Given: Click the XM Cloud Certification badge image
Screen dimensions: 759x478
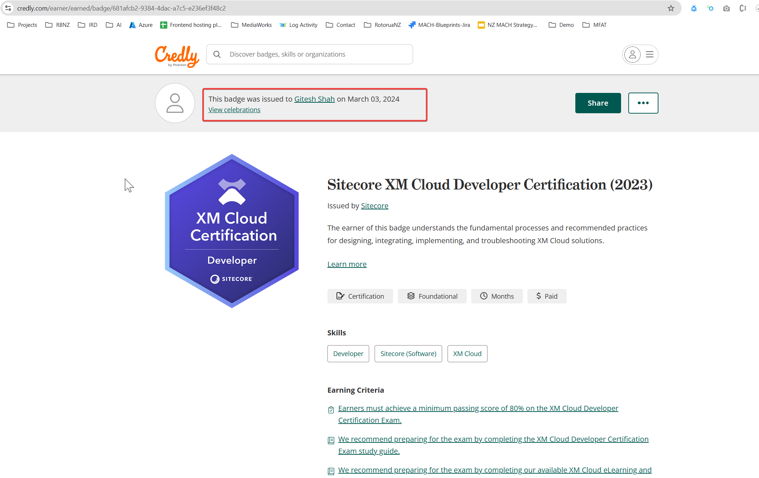Looking at the screenshot, I should click(232, 231).
